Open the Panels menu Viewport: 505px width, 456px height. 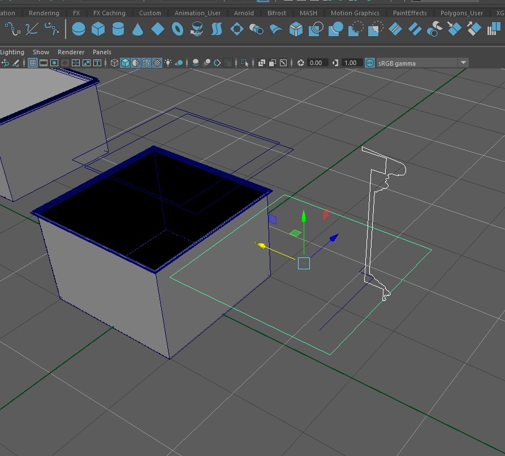tap(102, 52)
